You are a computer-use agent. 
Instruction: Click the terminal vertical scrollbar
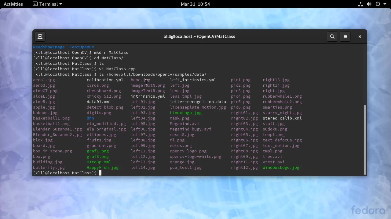coord(365,140)
